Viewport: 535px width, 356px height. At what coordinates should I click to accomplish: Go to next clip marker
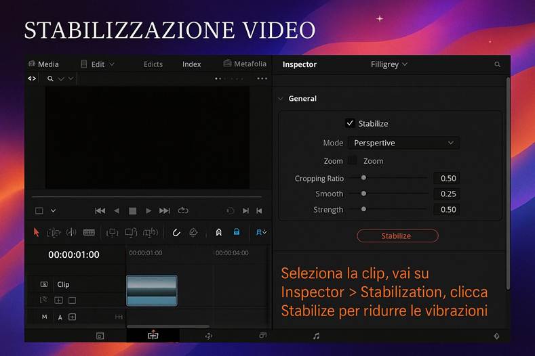245,211
